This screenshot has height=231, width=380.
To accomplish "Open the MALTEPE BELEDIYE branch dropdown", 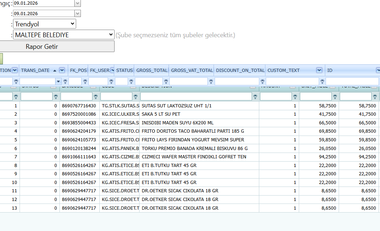I will [x=64, y=35].
